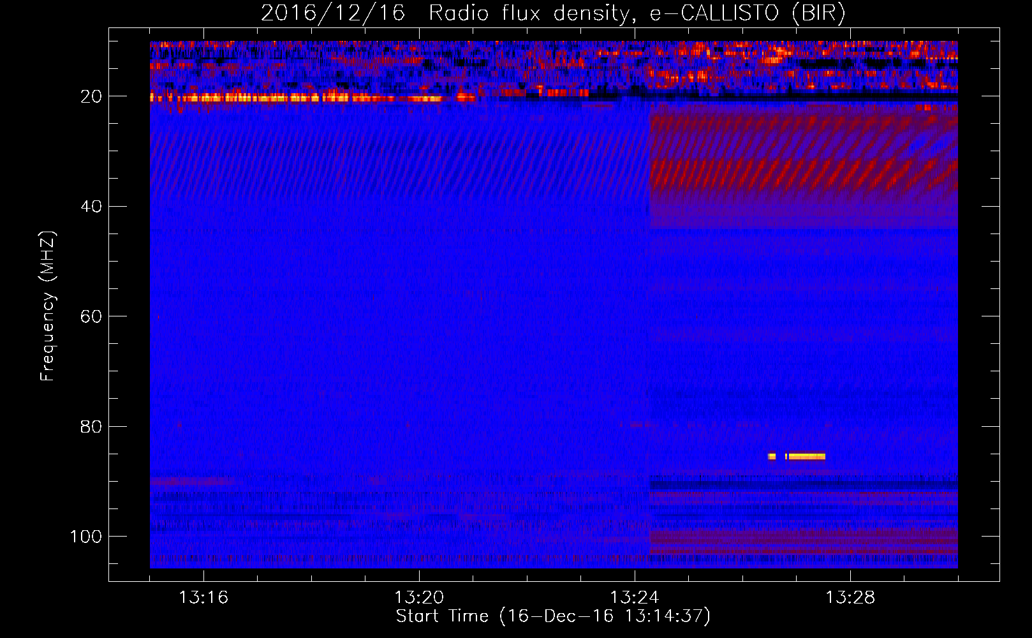Click the plot title 'Radio flux density, e-CALLISTO (BIR)'
1032x638 pixels.
coord(637,13)
